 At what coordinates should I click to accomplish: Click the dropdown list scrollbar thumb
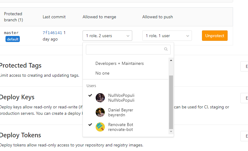coord(171,102)
